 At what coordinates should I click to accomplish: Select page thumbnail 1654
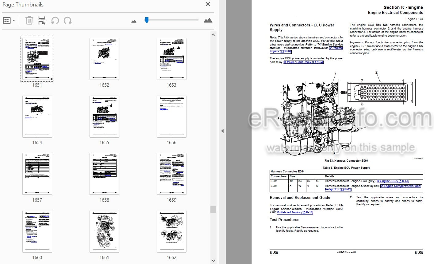[x=37, y=116]
